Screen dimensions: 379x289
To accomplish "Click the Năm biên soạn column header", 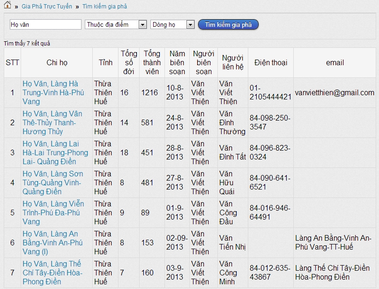I will (x=177, y=62).
